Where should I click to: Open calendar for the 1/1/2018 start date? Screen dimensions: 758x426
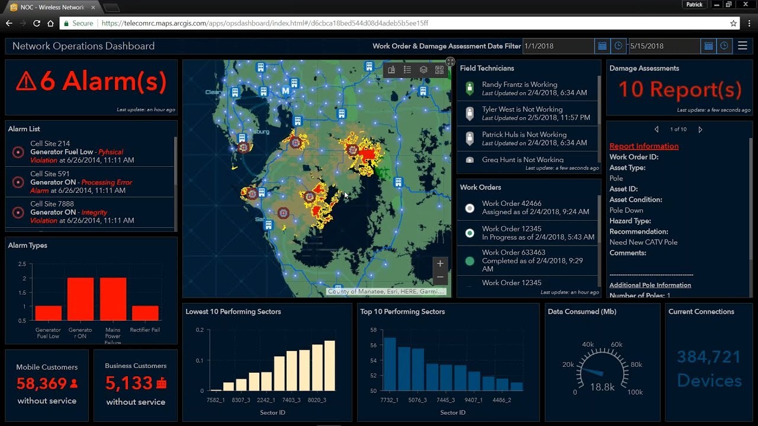click(x=602, y=46)
